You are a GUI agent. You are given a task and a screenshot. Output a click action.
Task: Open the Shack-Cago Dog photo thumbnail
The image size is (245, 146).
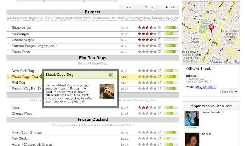pos(107,92)
